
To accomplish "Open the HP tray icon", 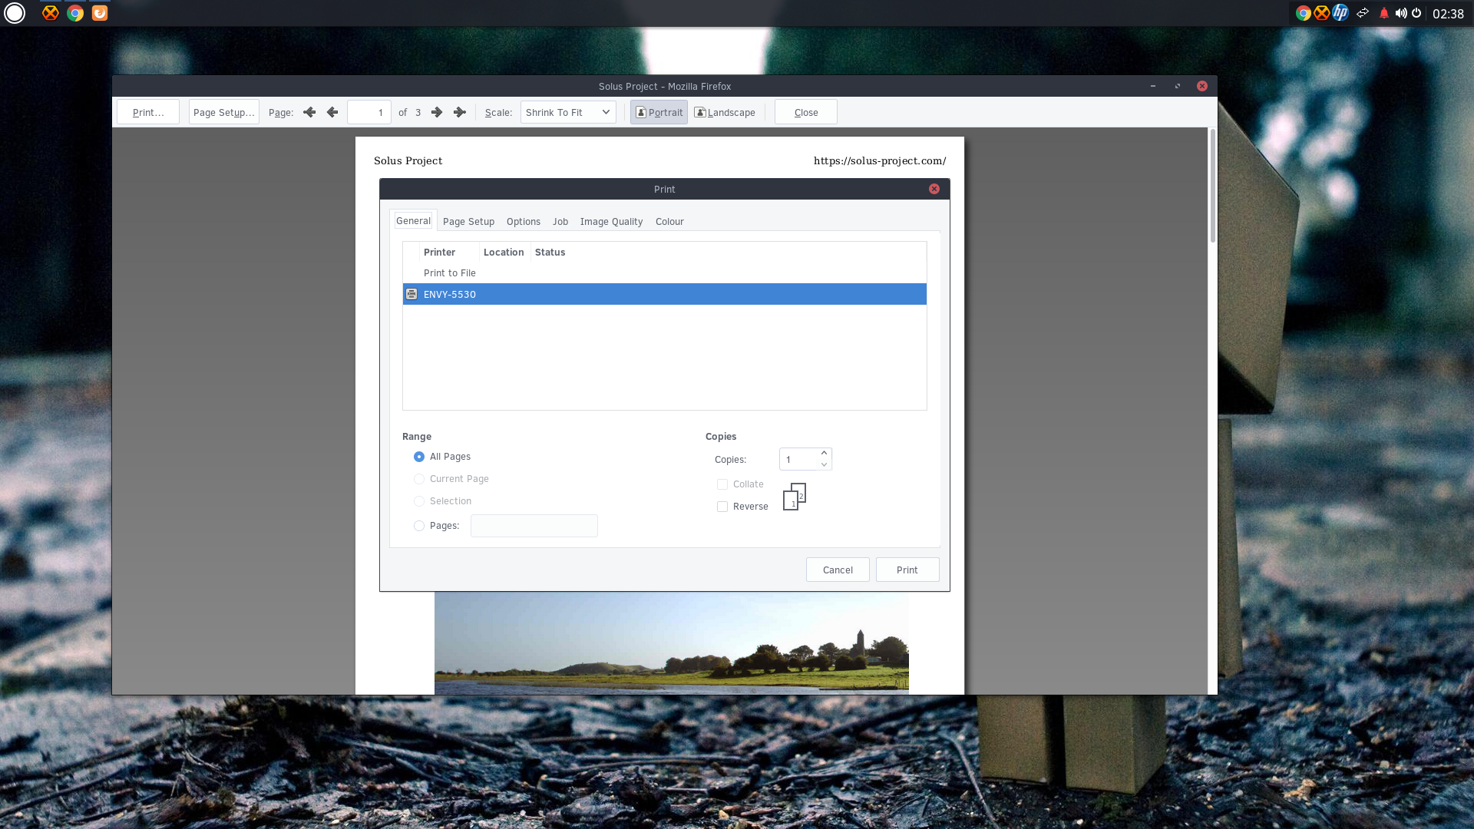I will [x=1340, y=13].
